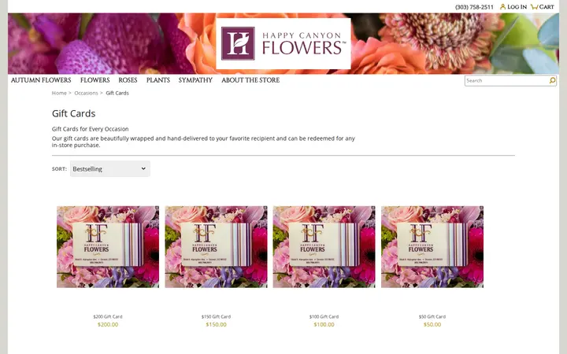This screenshot has height=354, width=567.
Task: Click the user icon beside Log In
Action: 502,6
